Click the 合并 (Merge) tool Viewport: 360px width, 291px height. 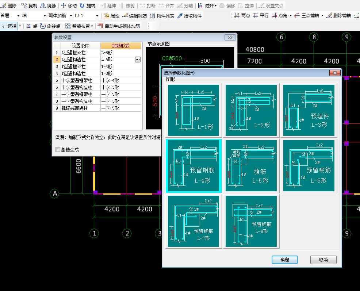[166, 5]
